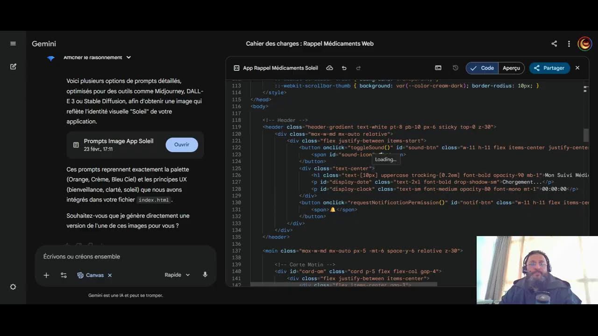Open canvas version history icon

(x=456, y=68)
